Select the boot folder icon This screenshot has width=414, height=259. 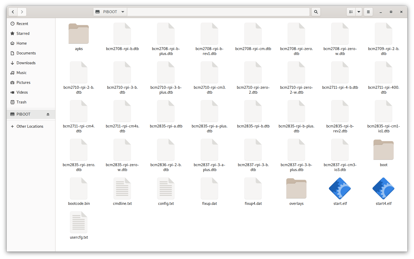pos(384,150)
